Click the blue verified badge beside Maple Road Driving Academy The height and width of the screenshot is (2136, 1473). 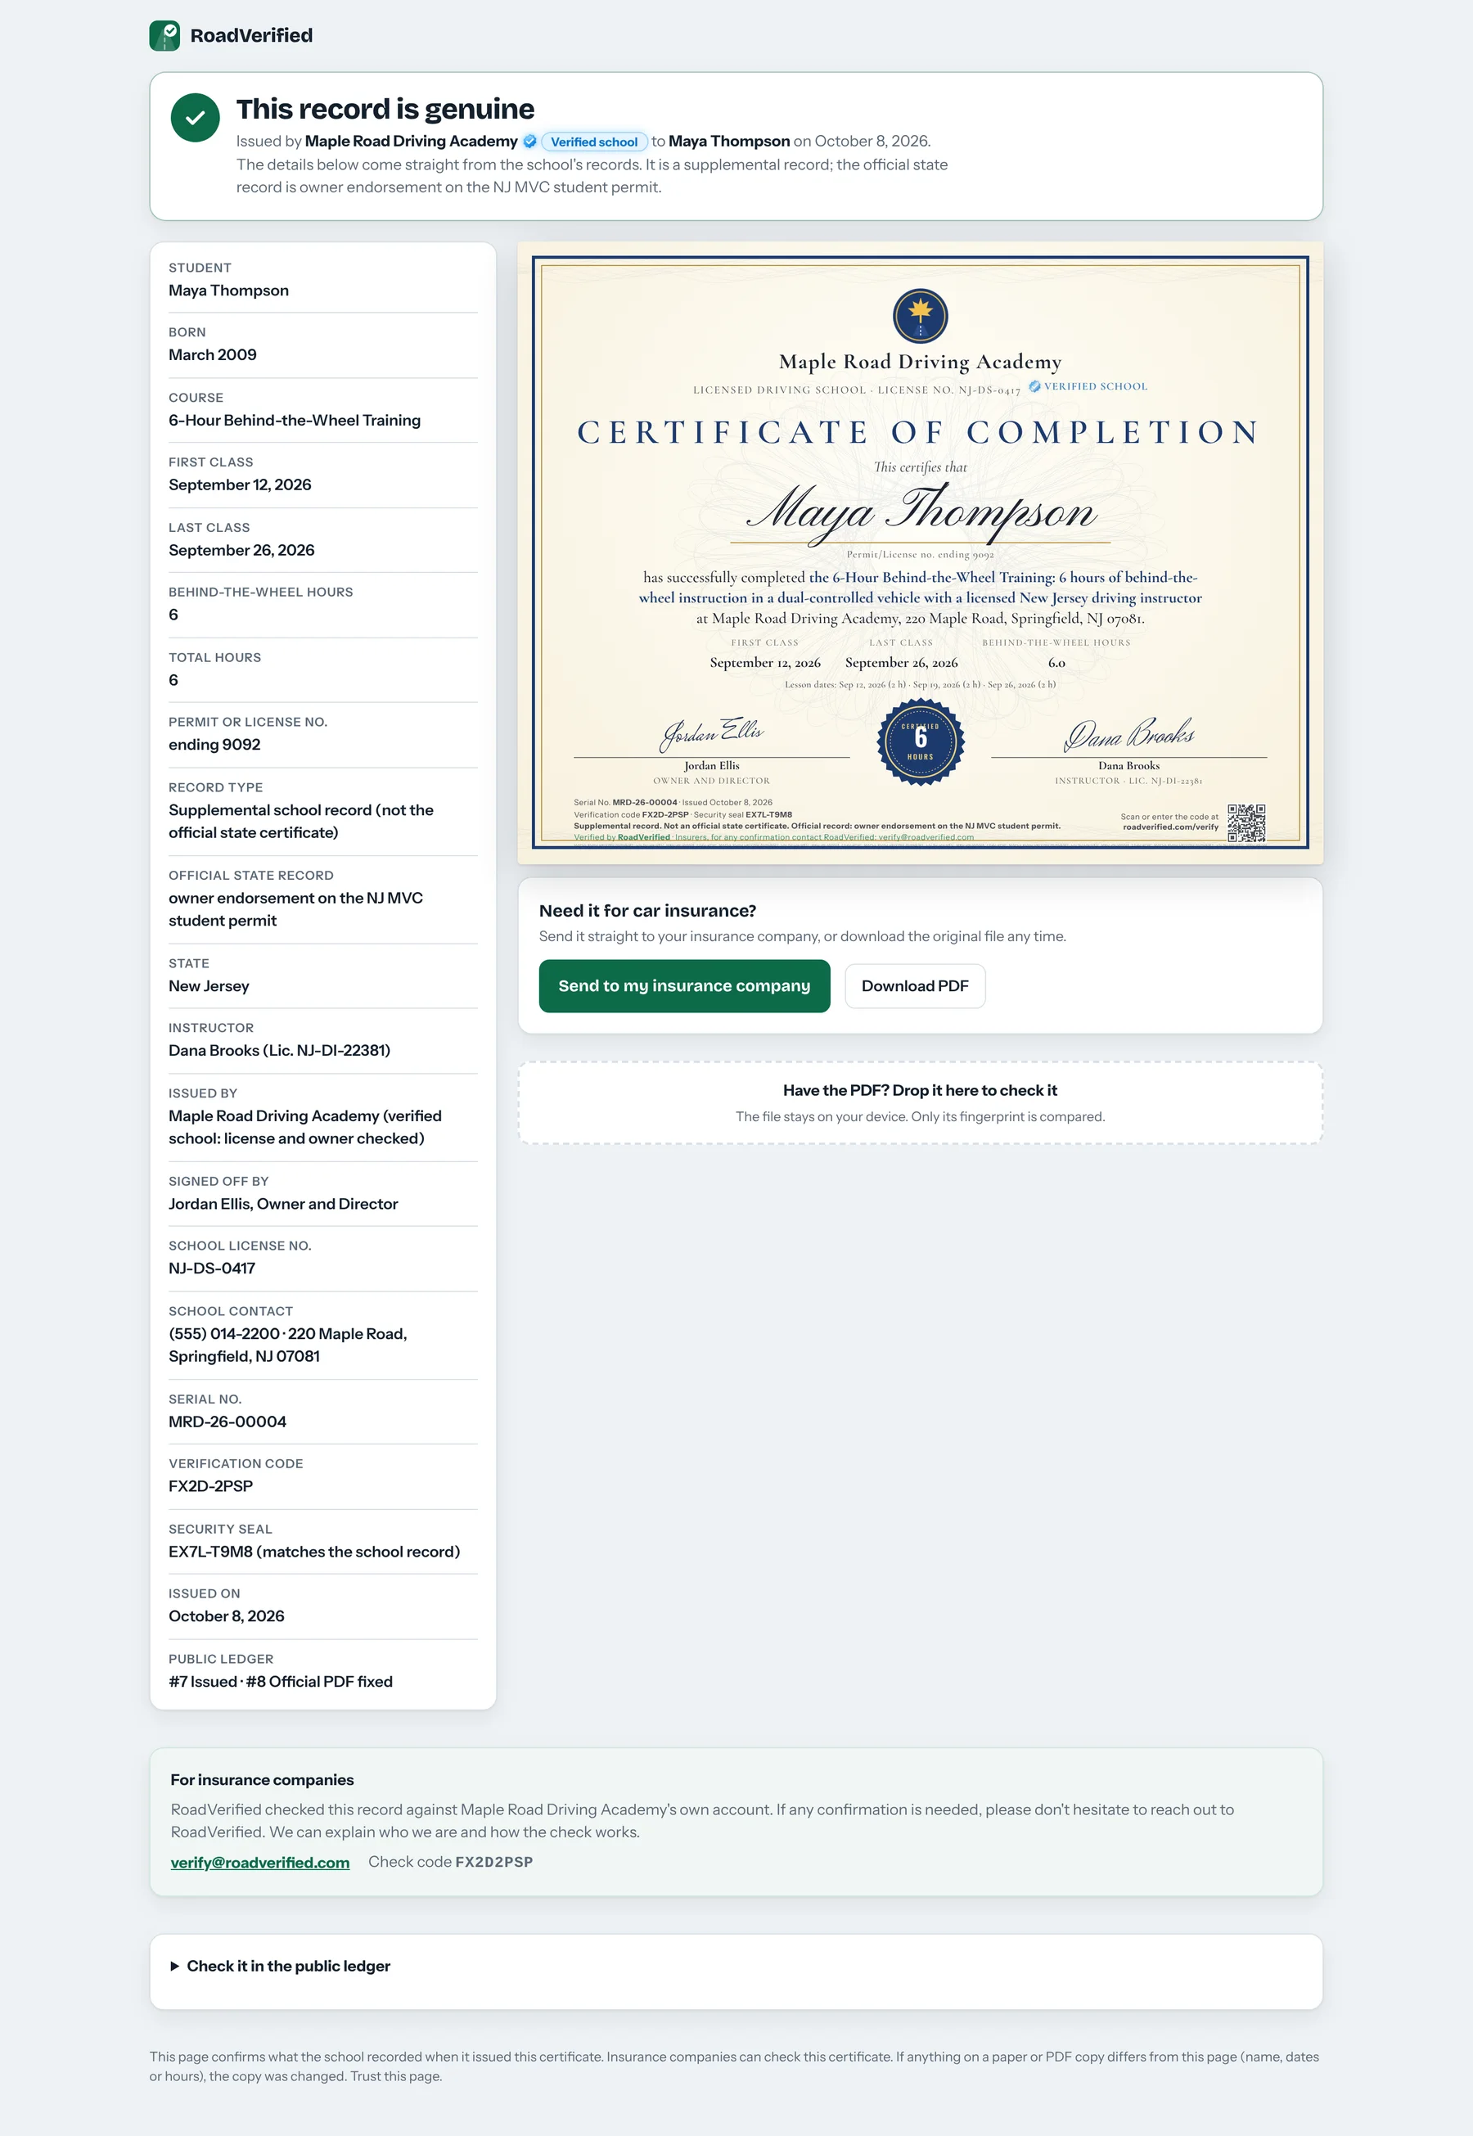(x=529, y=142)
